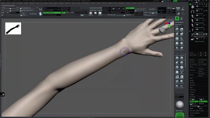Enable Use Posable Symmetry
Viewport: 210px width, 118px height.
(x=52, y=15)
